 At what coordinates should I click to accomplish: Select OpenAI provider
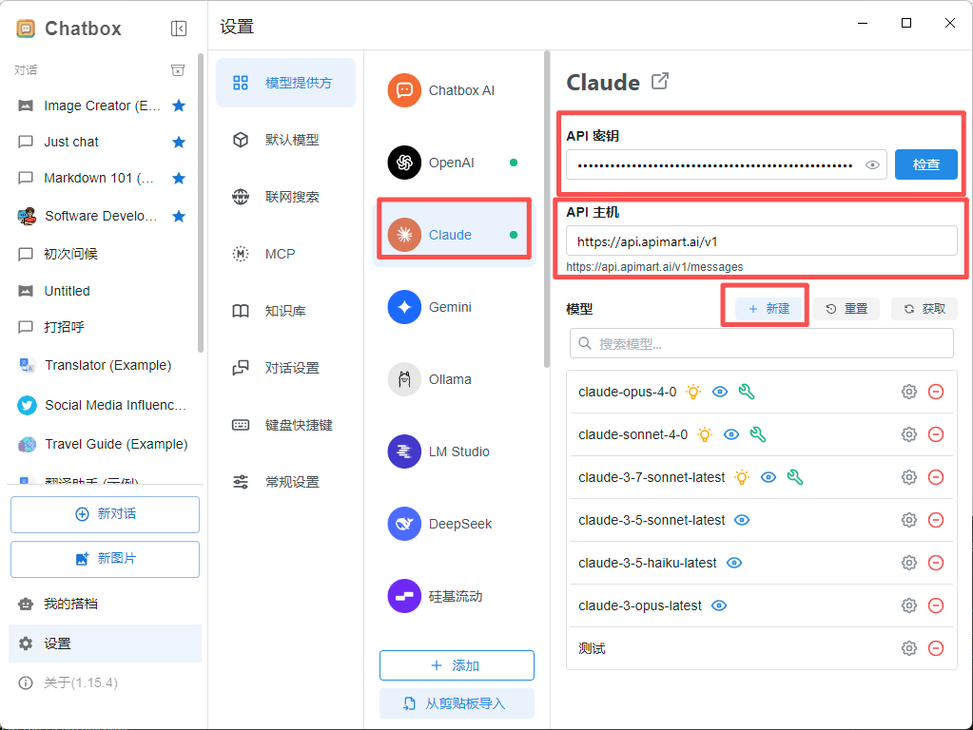[x=455, y=163]
